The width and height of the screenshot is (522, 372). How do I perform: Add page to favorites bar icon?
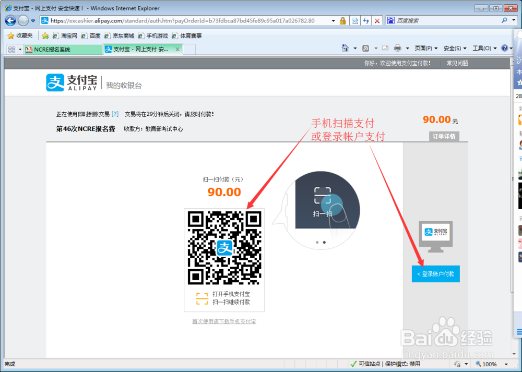point(45,35)
